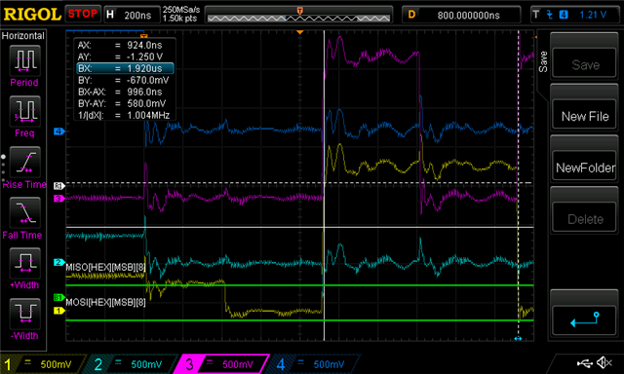
Task: Toggle channel 2 at 500mV
Action: pyautogui.click(x=131, y=364)
